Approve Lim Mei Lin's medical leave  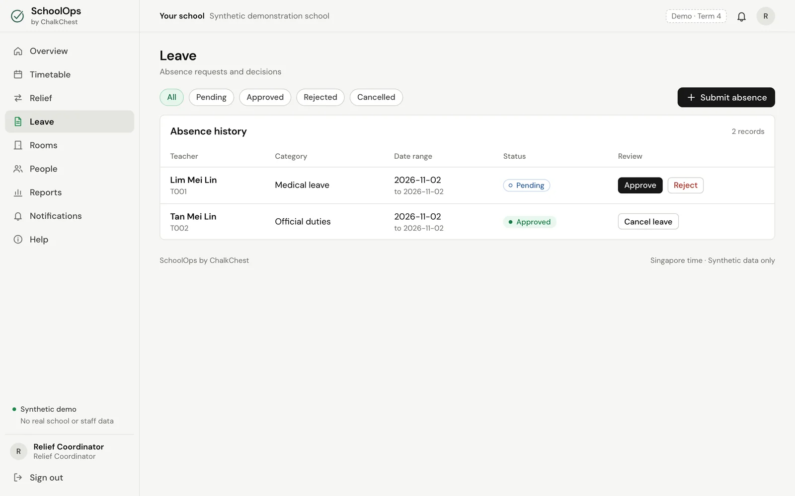640,185
